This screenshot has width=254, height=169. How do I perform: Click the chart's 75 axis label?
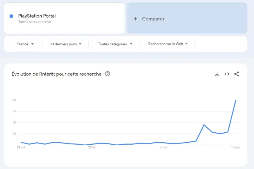coord(14,111)
